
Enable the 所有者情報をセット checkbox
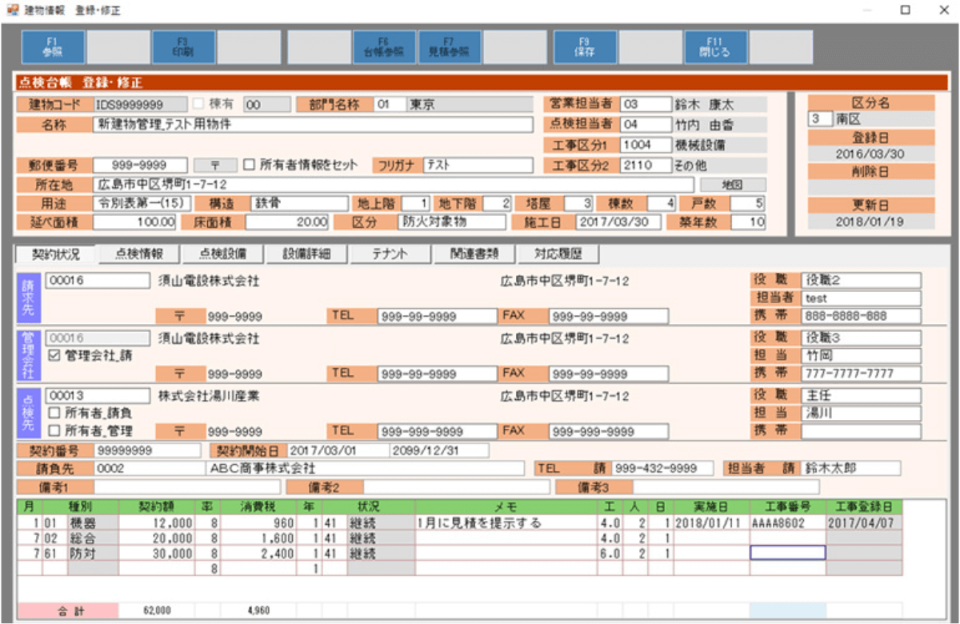(x=249, y=165)
